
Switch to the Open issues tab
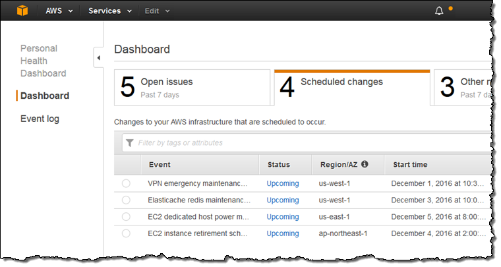click(192, 87)
